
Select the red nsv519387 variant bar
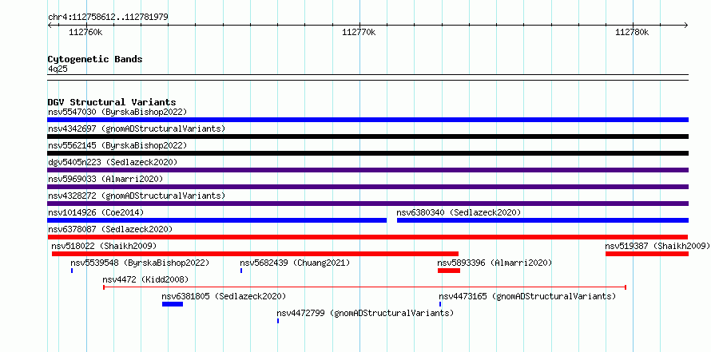[x=647, y=254]
